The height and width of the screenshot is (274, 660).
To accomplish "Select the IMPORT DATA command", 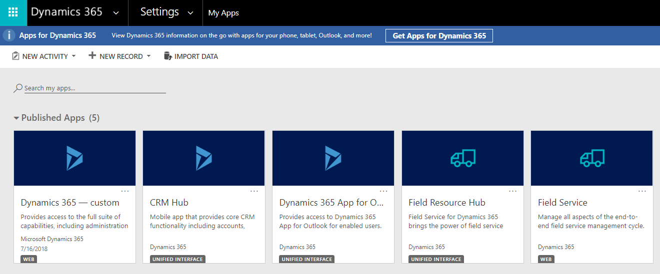I will point(196,56).
